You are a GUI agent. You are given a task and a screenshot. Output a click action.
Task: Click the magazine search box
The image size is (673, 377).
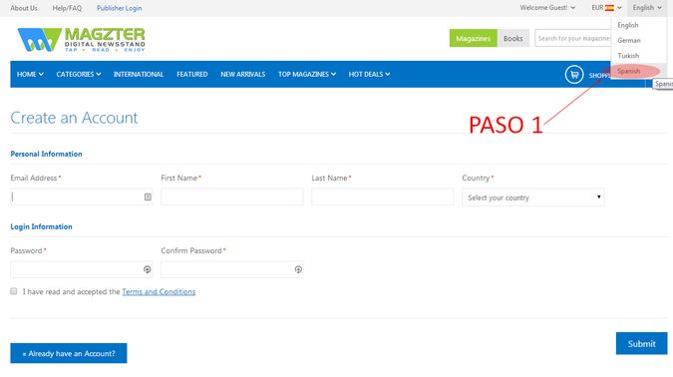573,38
